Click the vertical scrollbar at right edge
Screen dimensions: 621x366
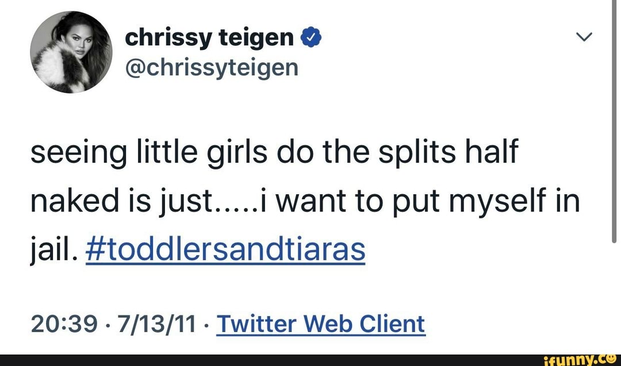click(x=615, y=121)
